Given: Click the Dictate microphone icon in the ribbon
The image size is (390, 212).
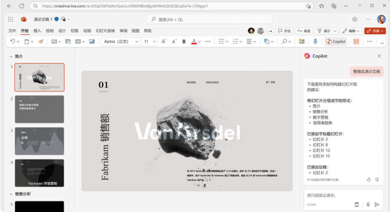Looking at the screenshot, I should [x=315, y=42].
